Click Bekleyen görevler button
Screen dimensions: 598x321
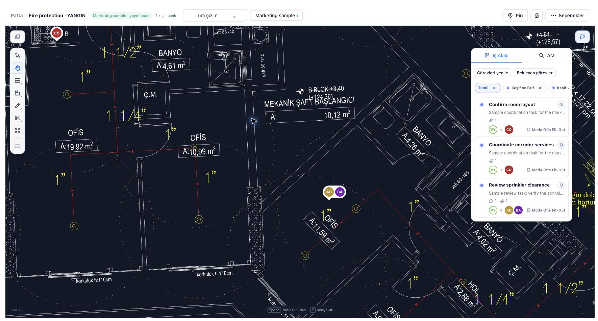coord(534,73)
